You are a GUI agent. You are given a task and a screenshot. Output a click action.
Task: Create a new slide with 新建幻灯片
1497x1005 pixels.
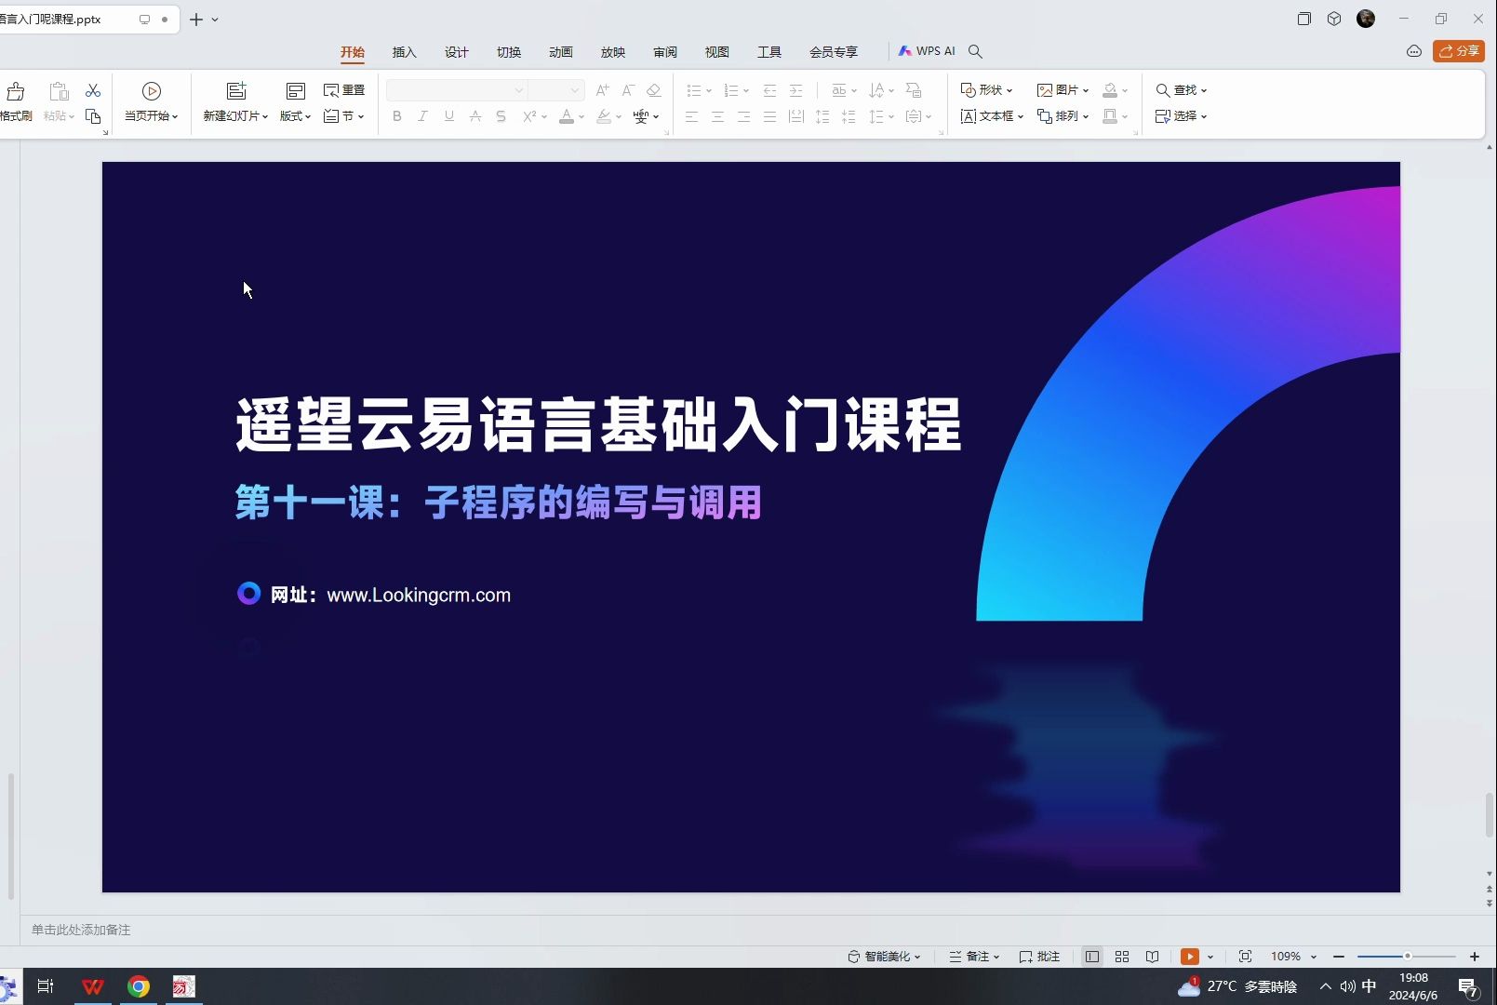(234, 100)
